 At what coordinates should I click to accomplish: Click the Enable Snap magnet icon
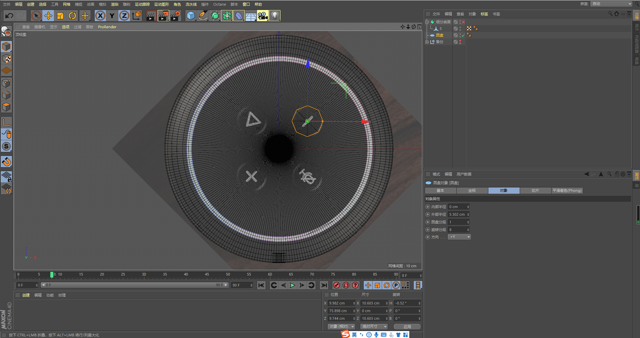(x=6, y=162)
